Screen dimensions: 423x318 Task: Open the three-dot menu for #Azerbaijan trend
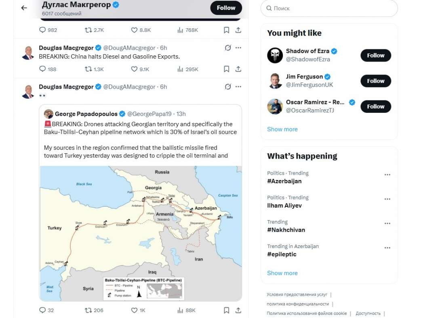tap(387, 174)
